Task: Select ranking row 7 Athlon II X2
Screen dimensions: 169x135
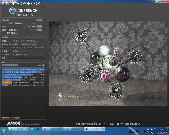Action: point(23,85)
